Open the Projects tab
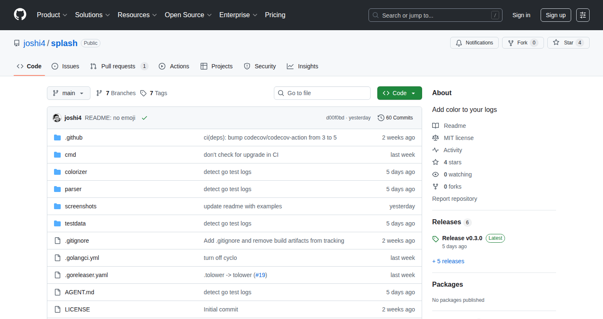Screen dimensions: 603x319 point(216,66)
